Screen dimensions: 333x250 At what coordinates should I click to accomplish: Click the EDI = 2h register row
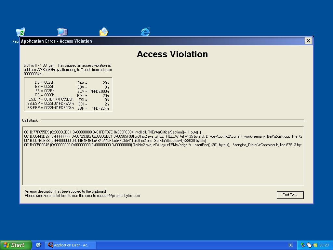93,104
